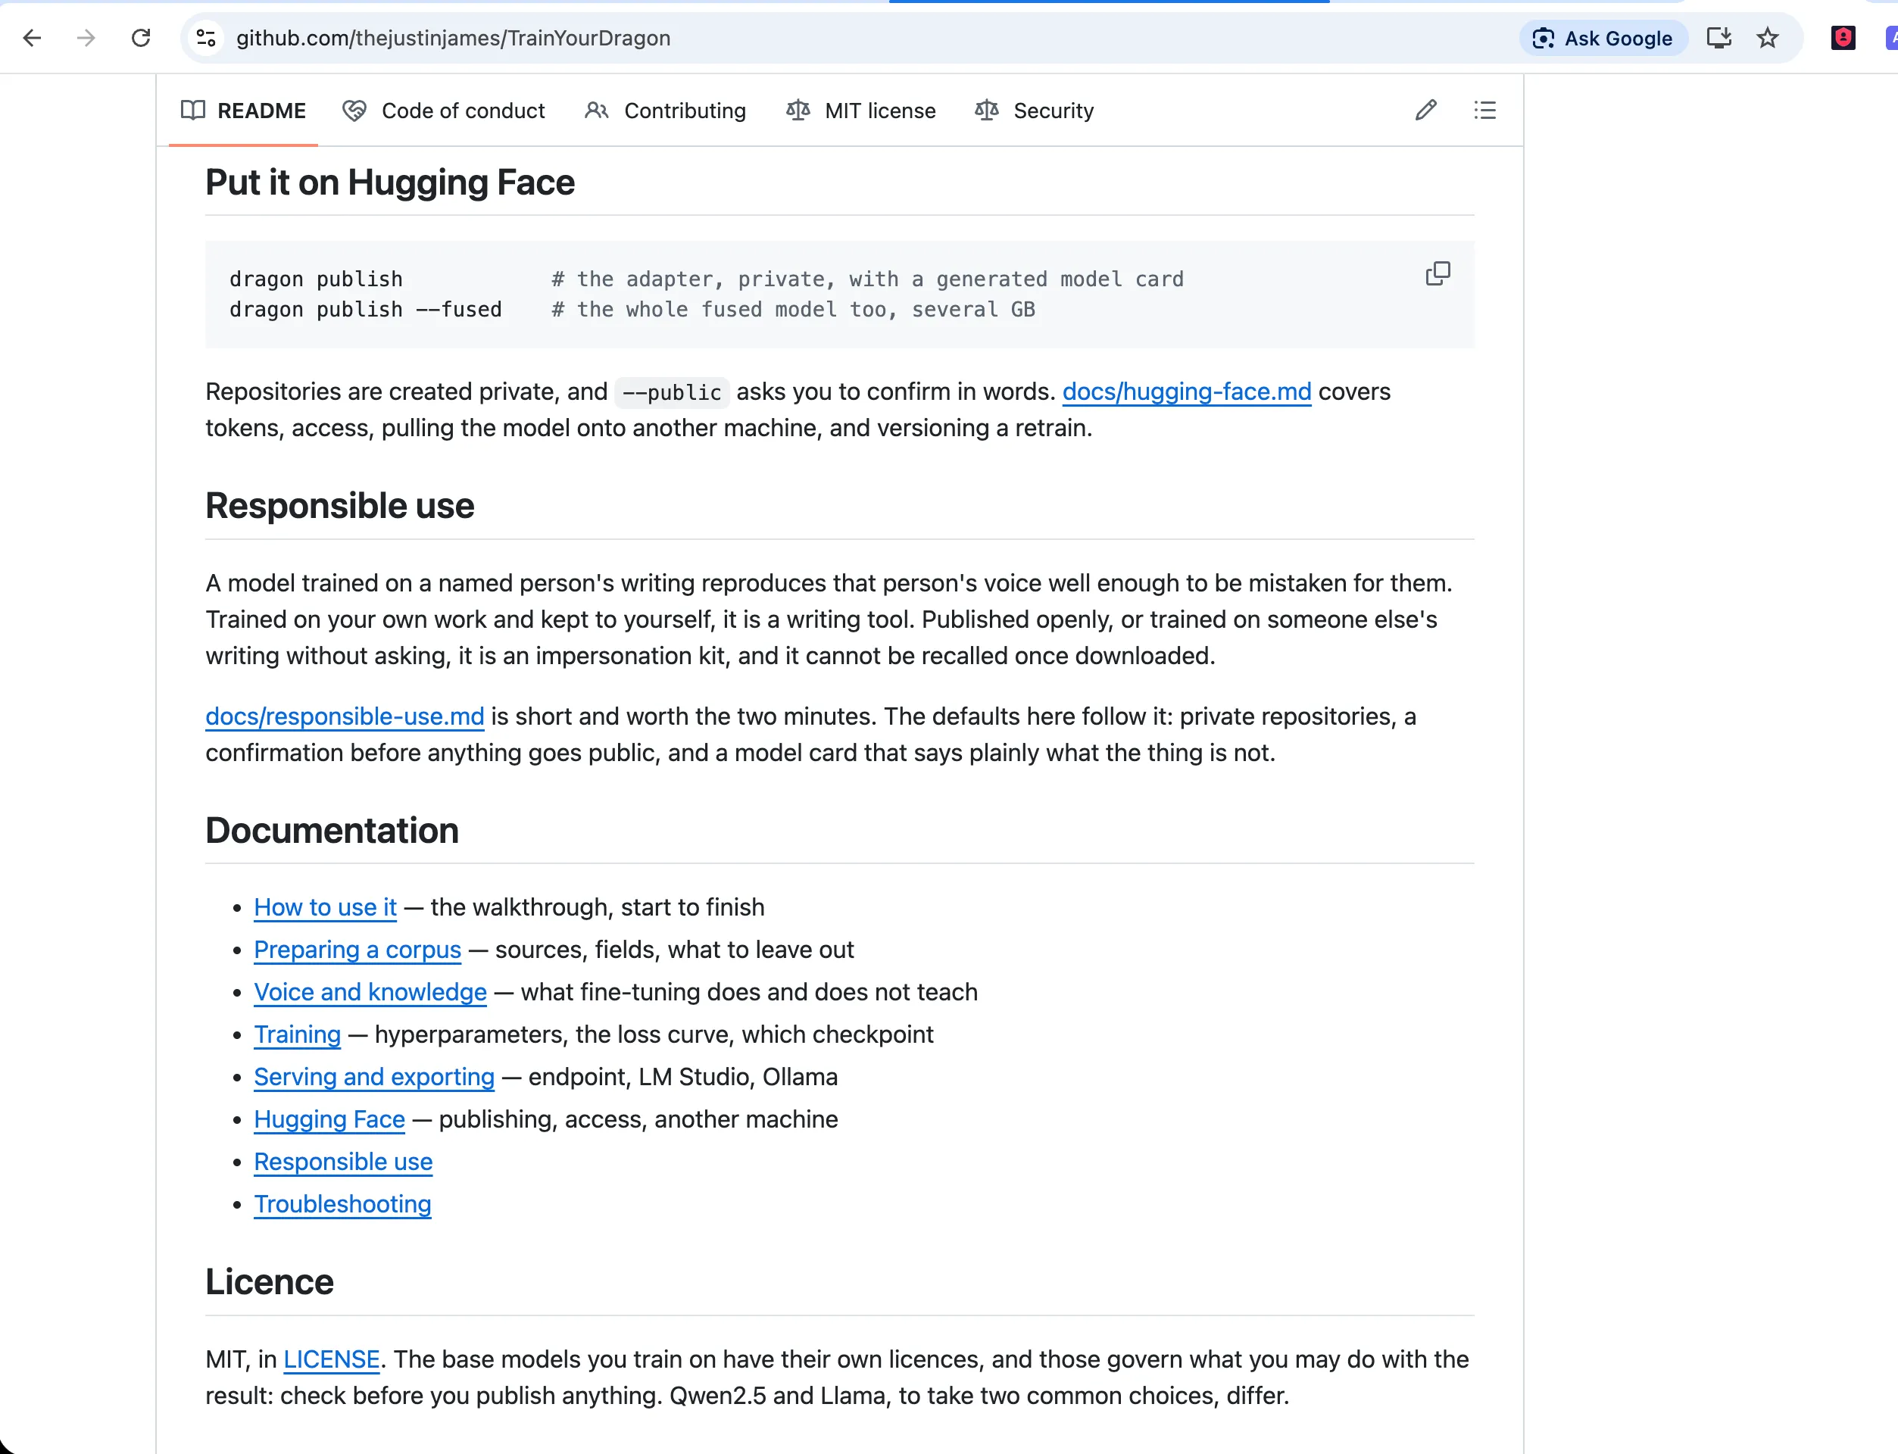The height and width of the screenshot is (1454, 1898).
Task: Open the How to use it doc
Action: [326, 907]
